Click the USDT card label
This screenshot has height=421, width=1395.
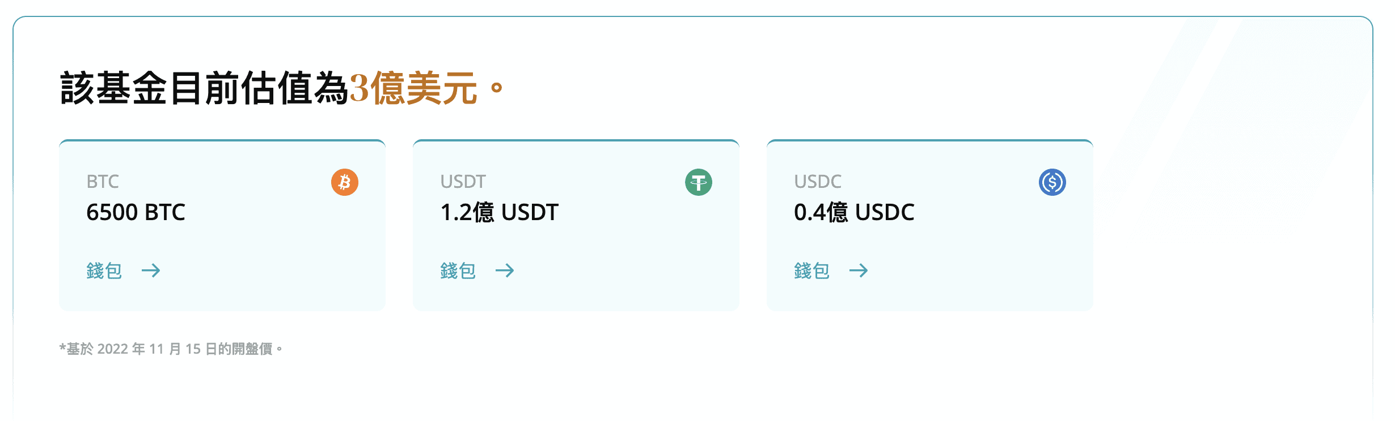coord(463,182)
